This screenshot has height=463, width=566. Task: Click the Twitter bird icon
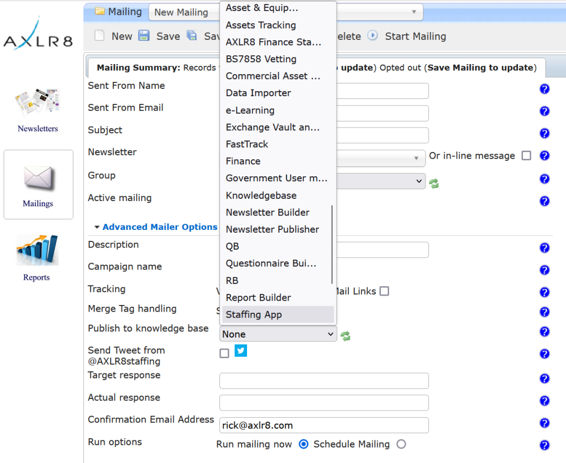241,350
